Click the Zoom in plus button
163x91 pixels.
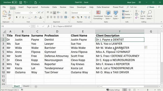pyautogui.click(x=155, y=90)
